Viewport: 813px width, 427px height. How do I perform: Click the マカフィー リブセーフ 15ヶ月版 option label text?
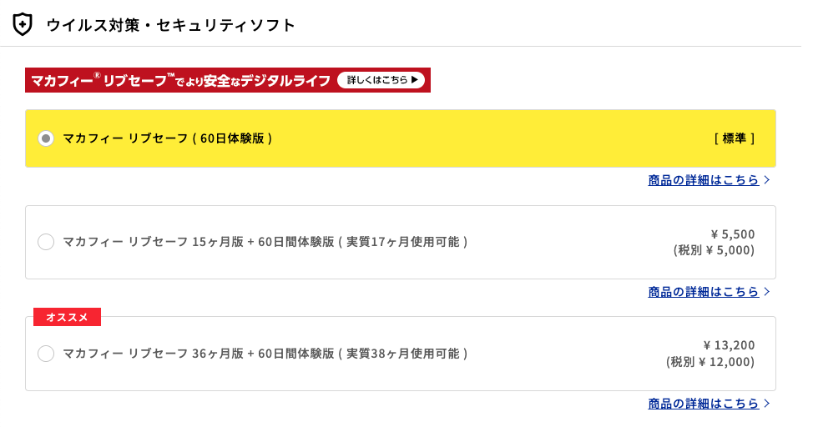pos(265,242)
